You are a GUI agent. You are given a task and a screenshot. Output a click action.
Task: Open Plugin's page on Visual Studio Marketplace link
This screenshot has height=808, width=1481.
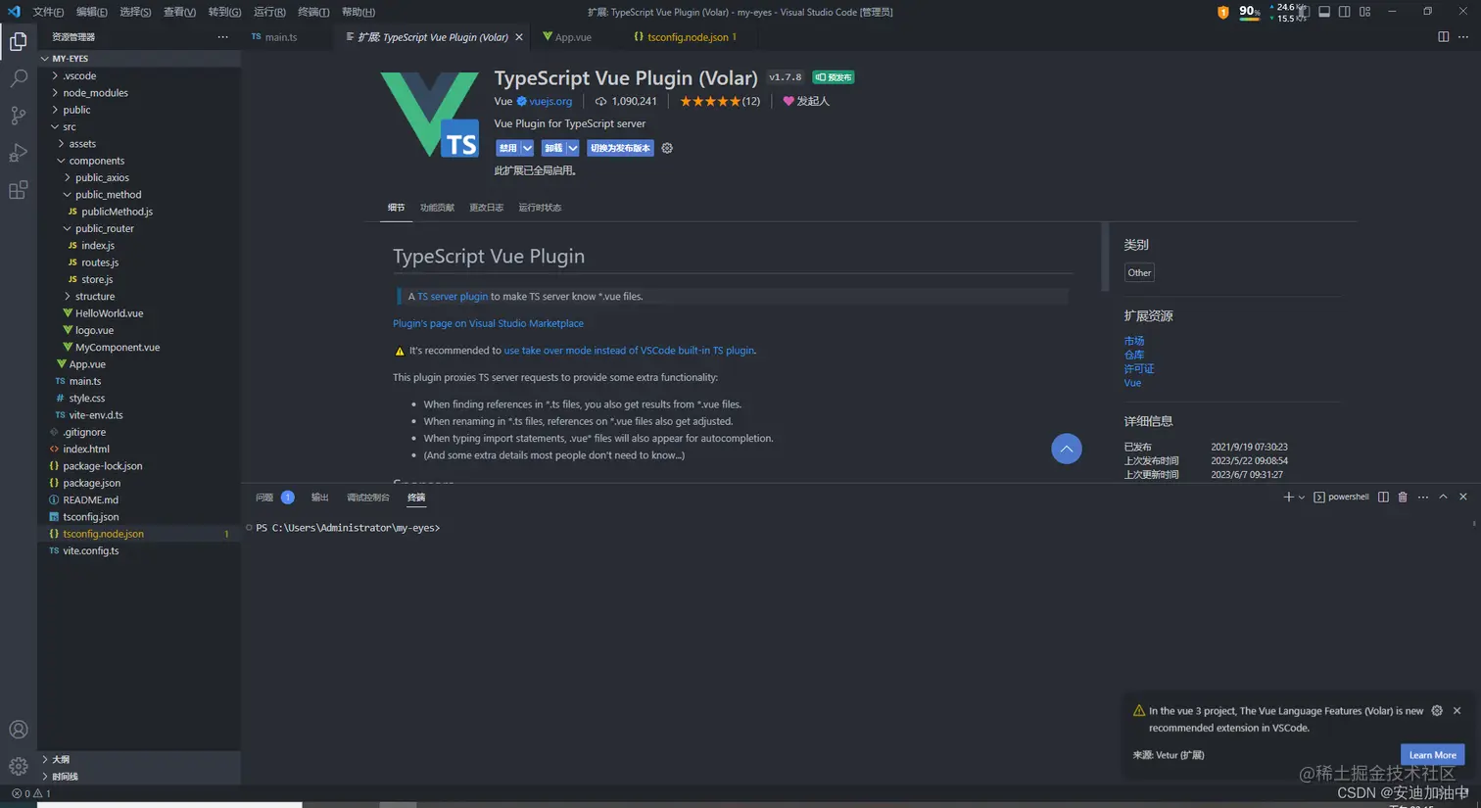(x=488, y=323)
